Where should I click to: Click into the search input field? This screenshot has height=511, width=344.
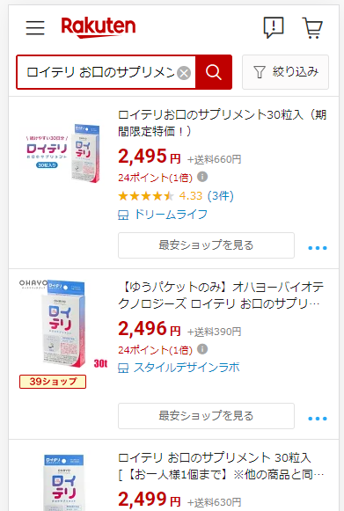point(101,72)
